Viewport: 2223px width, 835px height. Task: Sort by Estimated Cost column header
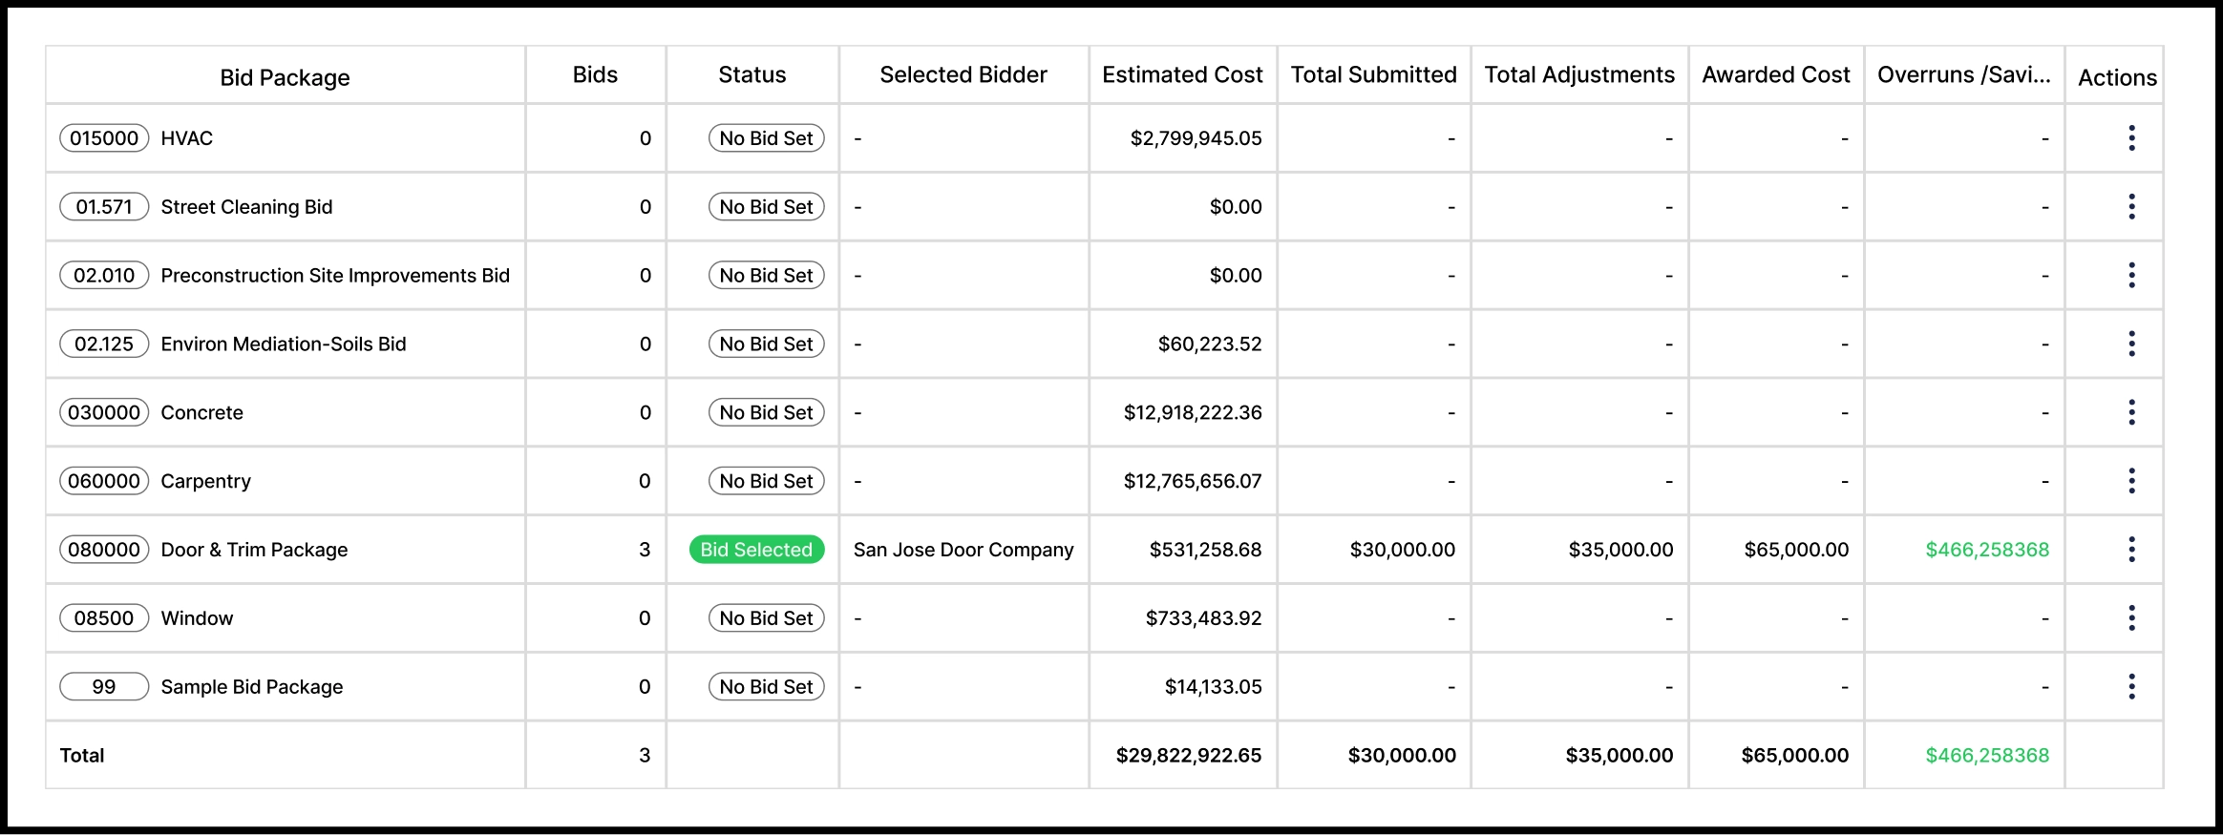click(1182, 74)
